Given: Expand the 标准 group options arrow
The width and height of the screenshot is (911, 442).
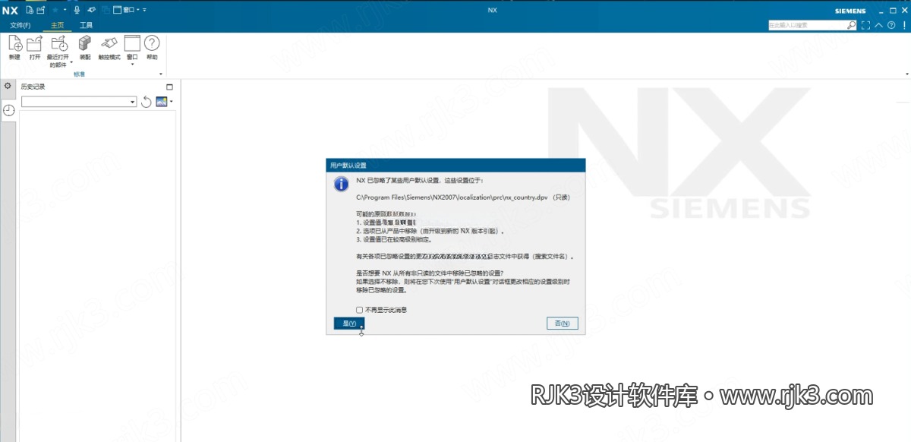Looking at the screenshot, I should click(161, 74).
